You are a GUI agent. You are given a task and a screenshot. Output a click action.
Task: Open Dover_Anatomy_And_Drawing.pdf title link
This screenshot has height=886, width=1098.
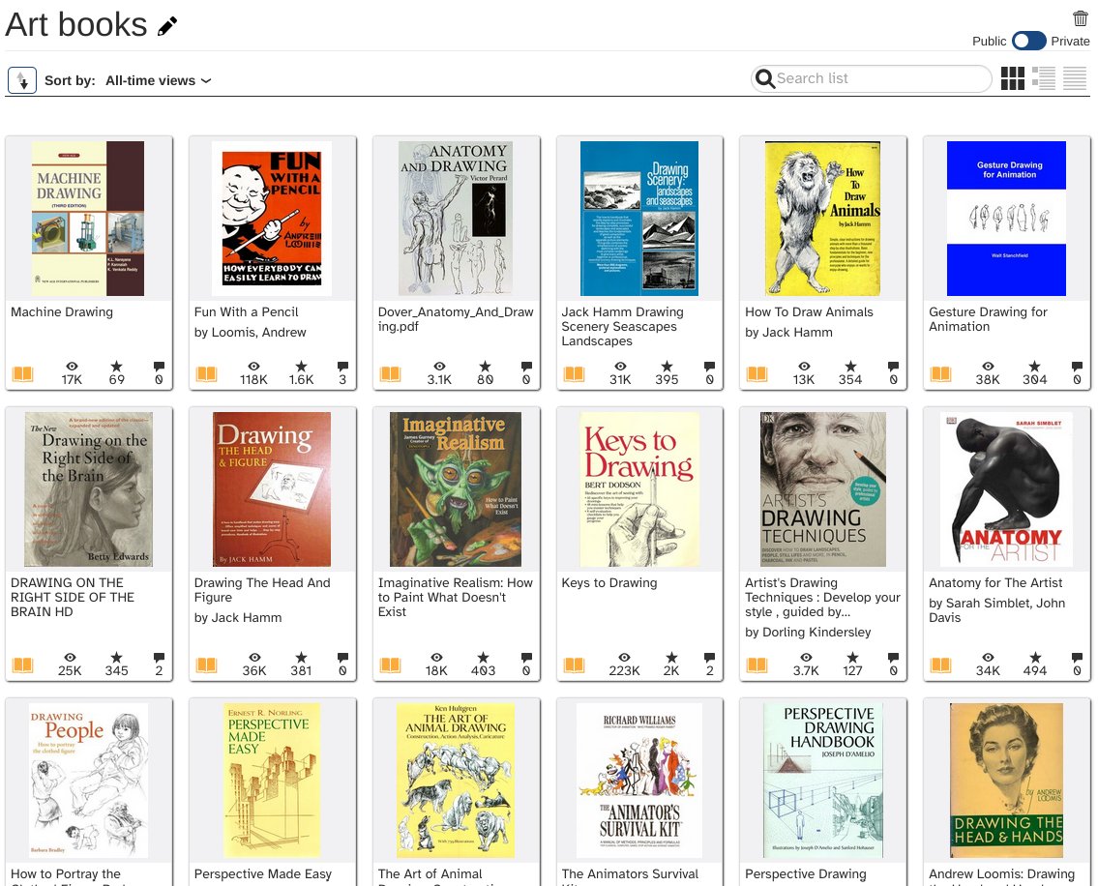[456, 318]
